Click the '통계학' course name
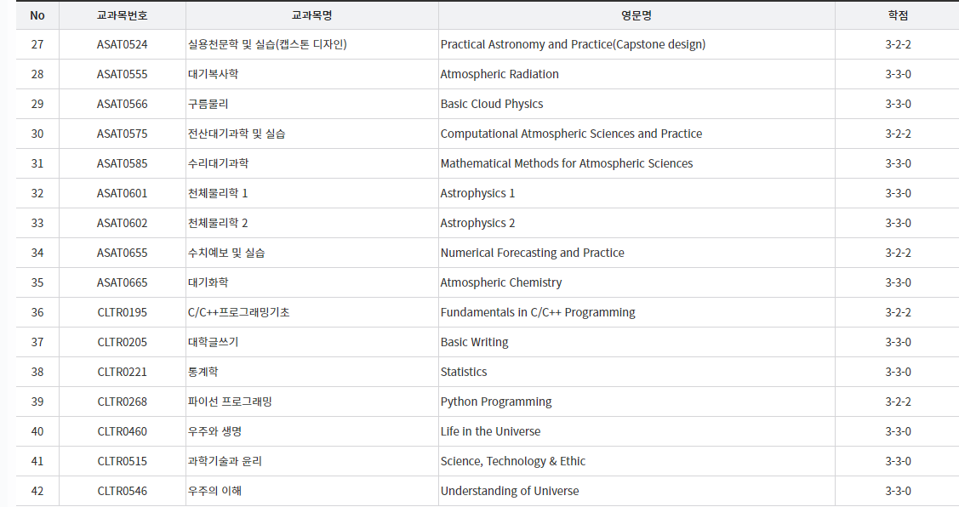This screenshot has height=507, width=959. [x=203, y=372]
